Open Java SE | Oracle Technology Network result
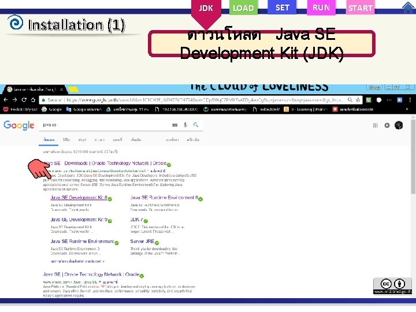416x312 pixels. coord(91,274)
